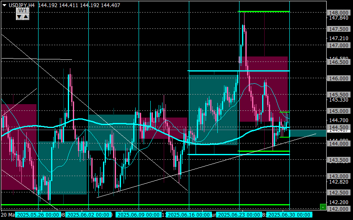353x220 pixels.
Task: Click the 148.000 price level label
Action: click(x=339, y=13)
